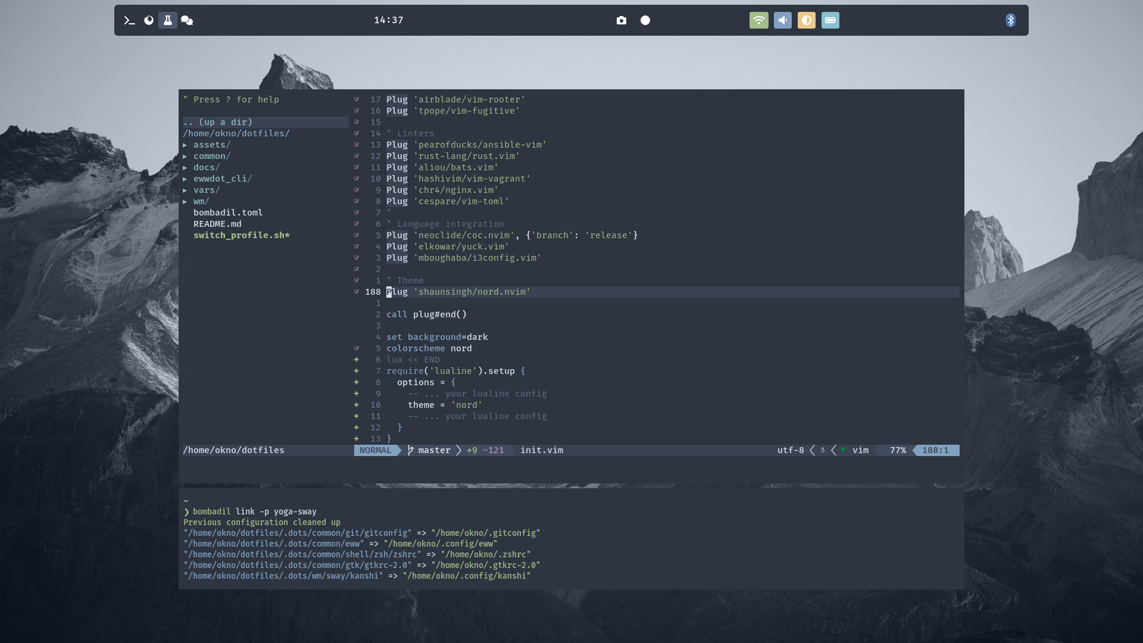Click the 'rust-lang/rust.vim' plugin string
This screenshot has height=643, width=1143.
coord(467,156)
